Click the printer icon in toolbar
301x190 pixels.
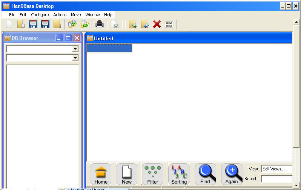pos(100,25)
